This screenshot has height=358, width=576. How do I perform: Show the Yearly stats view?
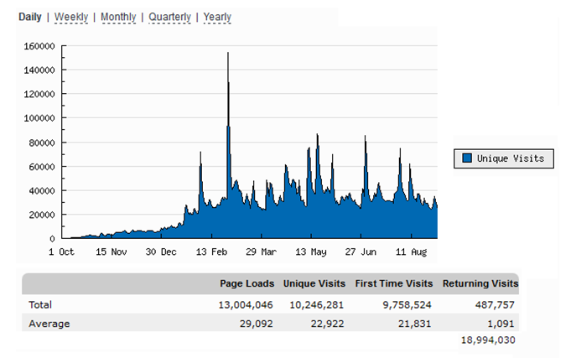point(217,17)
